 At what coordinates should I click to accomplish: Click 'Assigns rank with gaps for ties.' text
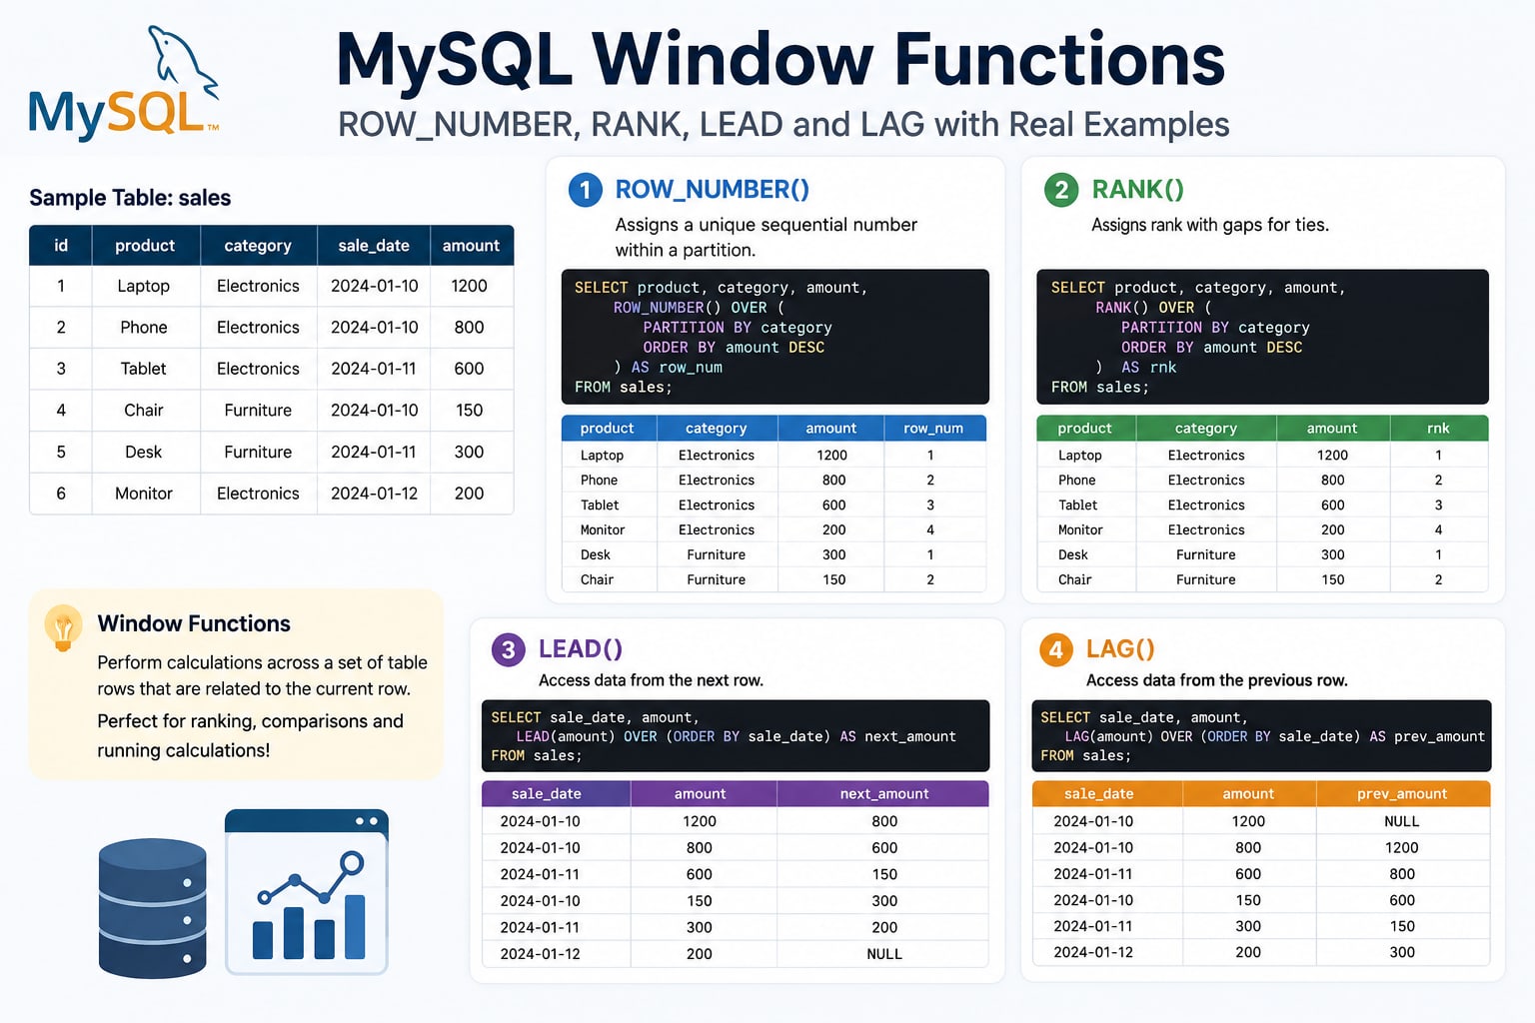(x=1210, y=225)
